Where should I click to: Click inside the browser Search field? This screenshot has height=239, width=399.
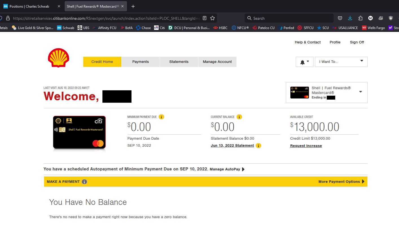click(289, 18)
